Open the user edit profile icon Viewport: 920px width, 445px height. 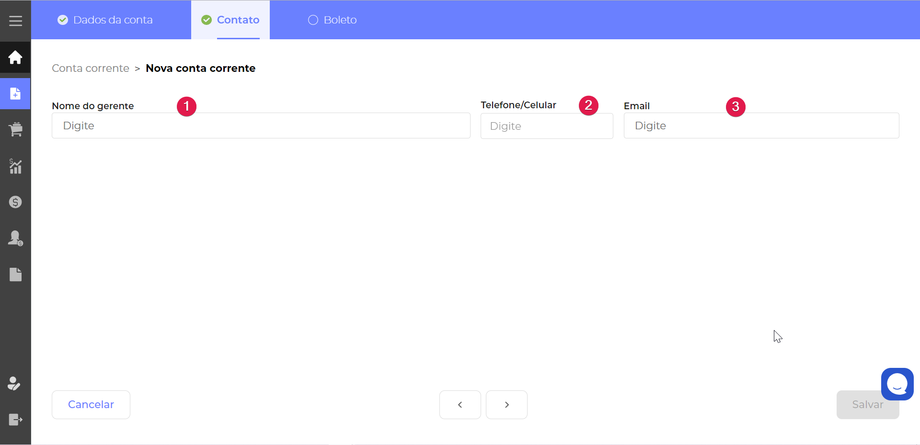[14, 384]
